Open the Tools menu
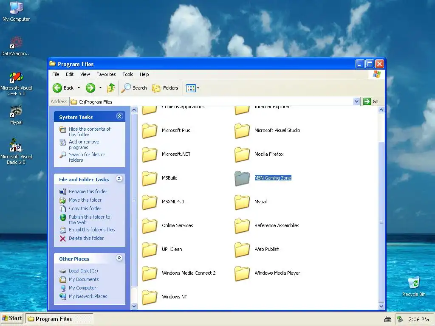Viewport: 435px width, 326px height. tap(128, 74)
